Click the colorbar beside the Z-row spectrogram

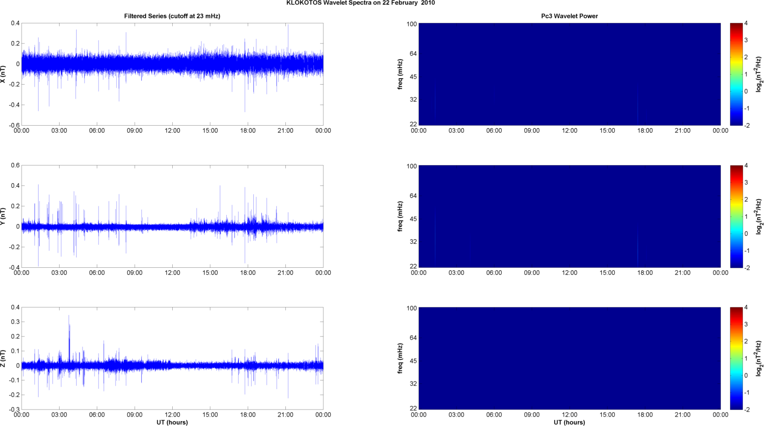click(x=736, y=358)
